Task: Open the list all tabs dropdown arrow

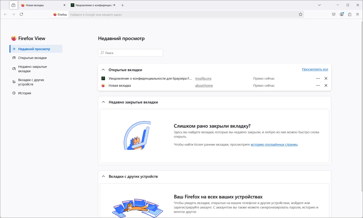Action: [319, 5]
